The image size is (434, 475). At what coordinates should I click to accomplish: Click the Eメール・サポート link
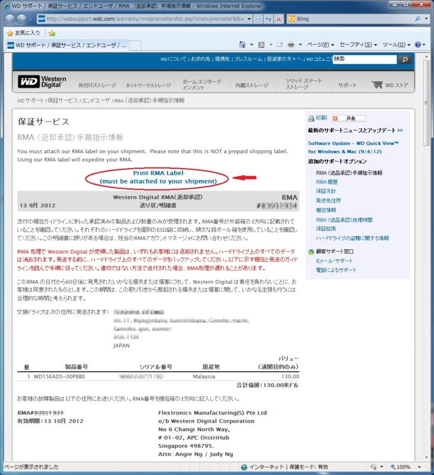click(334, 261)
